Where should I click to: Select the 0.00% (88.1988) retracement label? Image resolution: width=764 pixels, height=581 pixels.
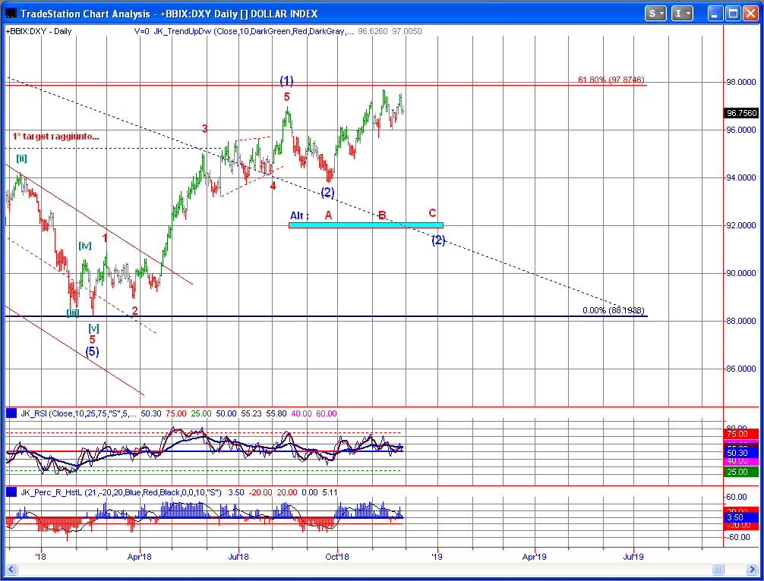(x=613, y=310)
